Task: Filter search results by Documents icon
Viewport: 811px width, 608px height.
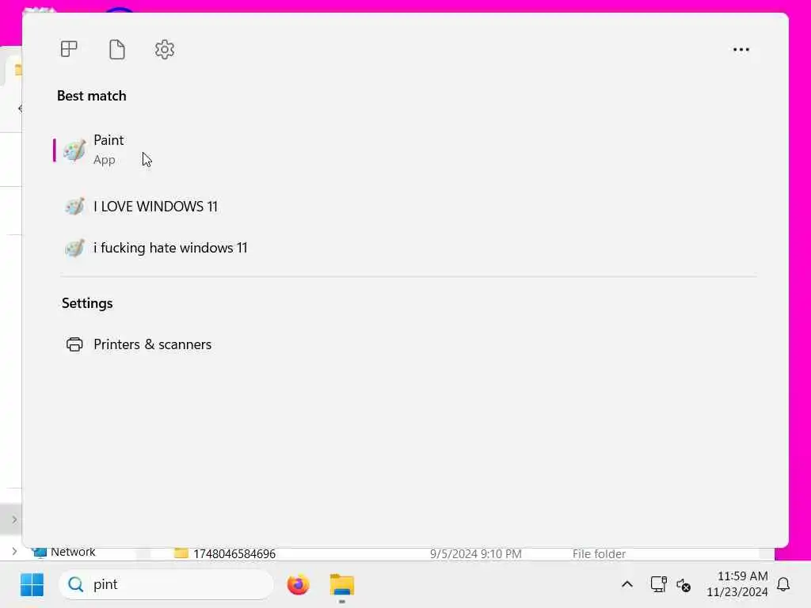Action: tap(117, 50)
